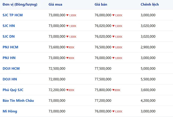Select DOJI HN buy price 72,000,000
The image size is (173, 117).
pyautogui.click(x=57, y=79)
